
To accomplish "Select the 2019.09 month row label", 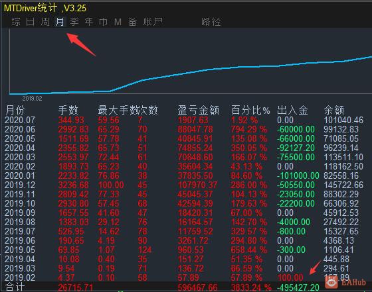I will coord(20,213).
